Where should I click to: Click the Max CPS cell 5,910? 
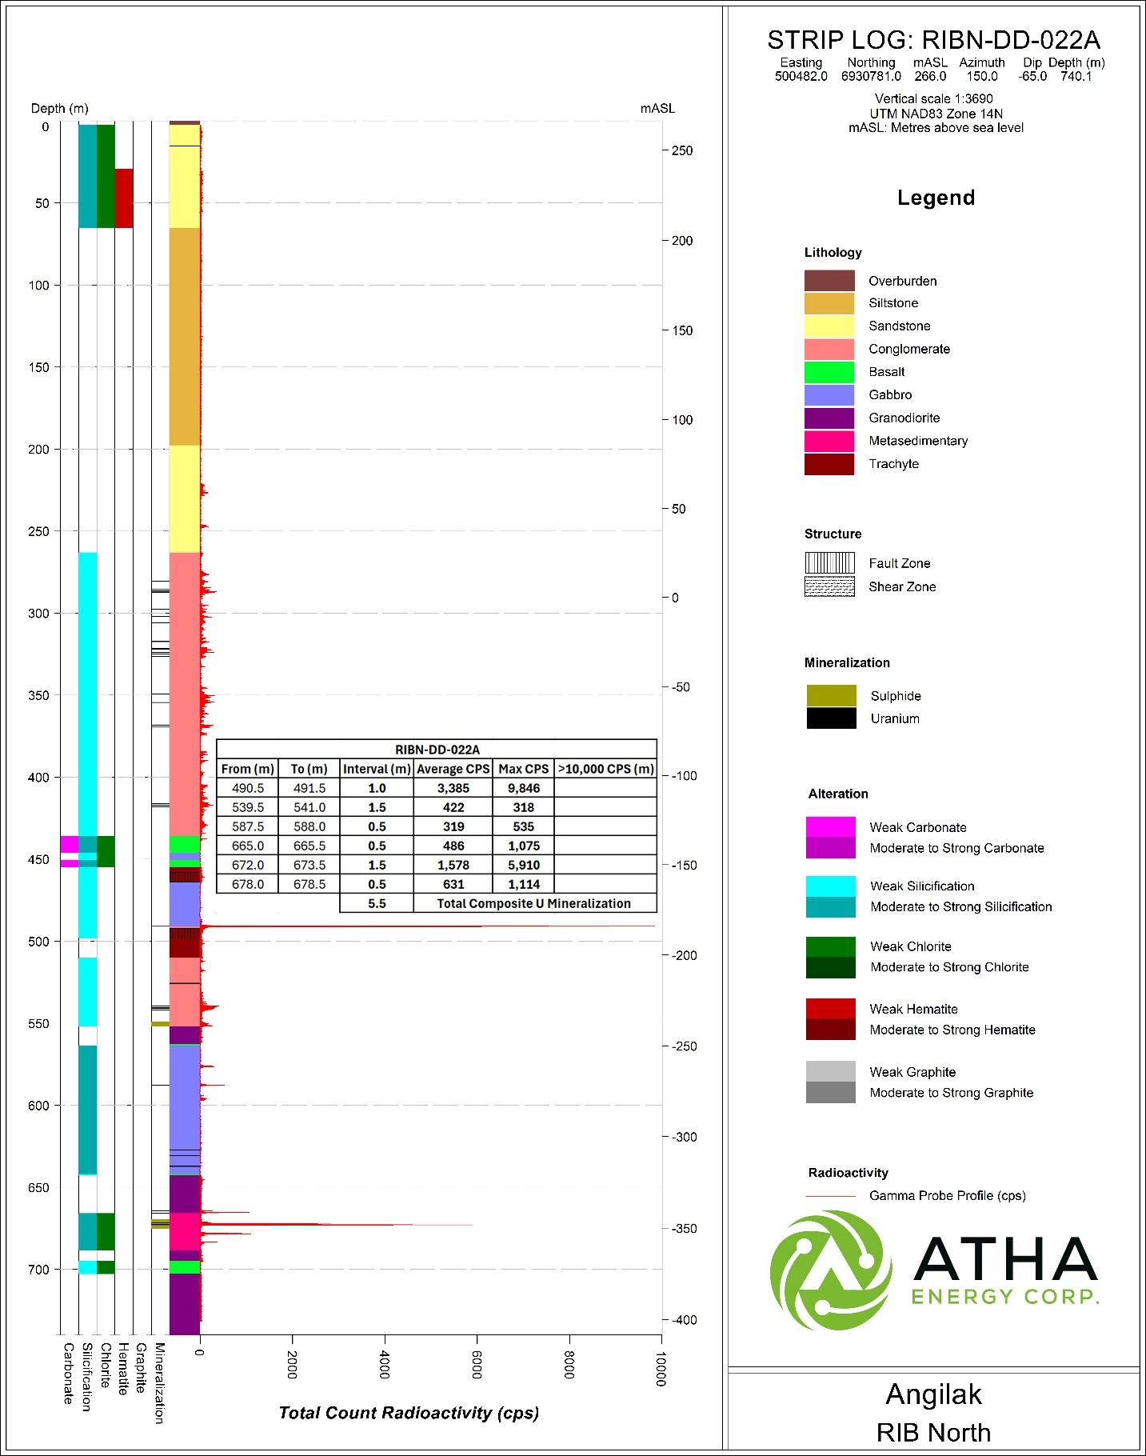pyautogui.click(x=524, y=865)
